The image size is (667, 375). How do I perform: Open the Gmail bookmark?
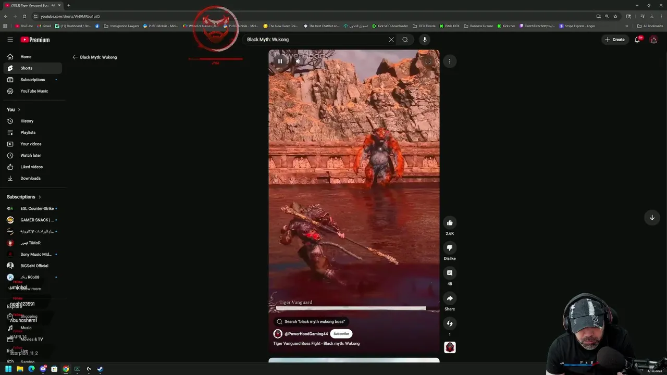click(44, 26)
